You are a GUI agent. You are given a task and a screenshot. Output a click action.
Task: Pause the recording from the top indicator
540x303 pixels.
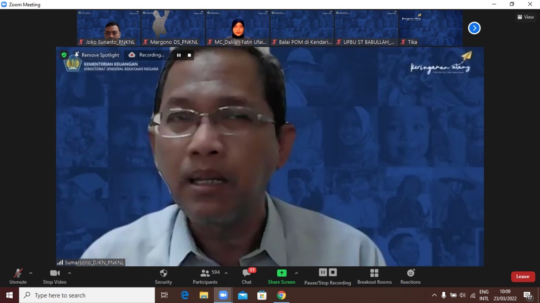179,55
